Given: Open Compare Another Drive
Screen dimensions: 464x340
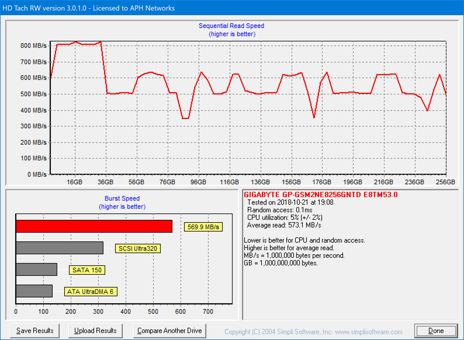Looking at the screenshot, I should 169,331.
